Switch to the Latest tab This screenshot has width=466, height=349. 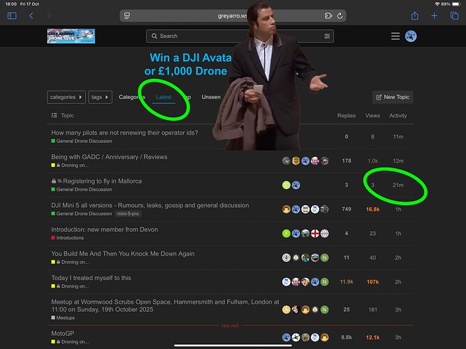163,97
